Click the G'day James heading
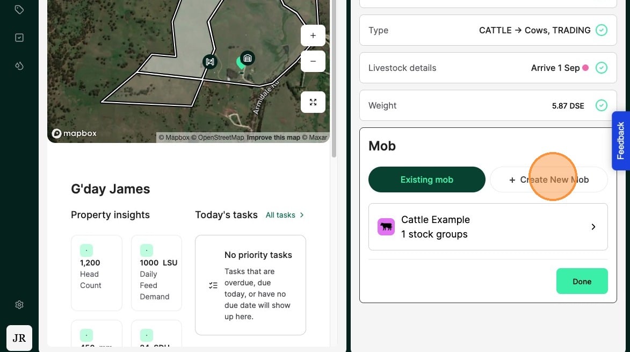The height and width of the screenshot is (352, 630). [111, 189]
